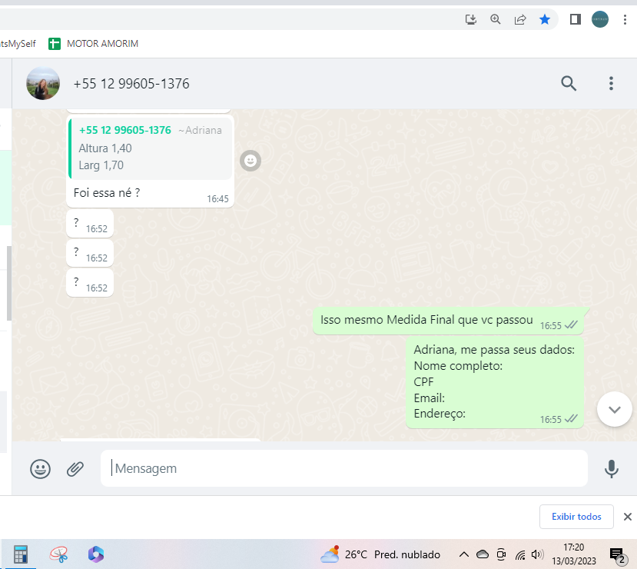Open the bookmark ending in tsMySelf

click(18, 44)
